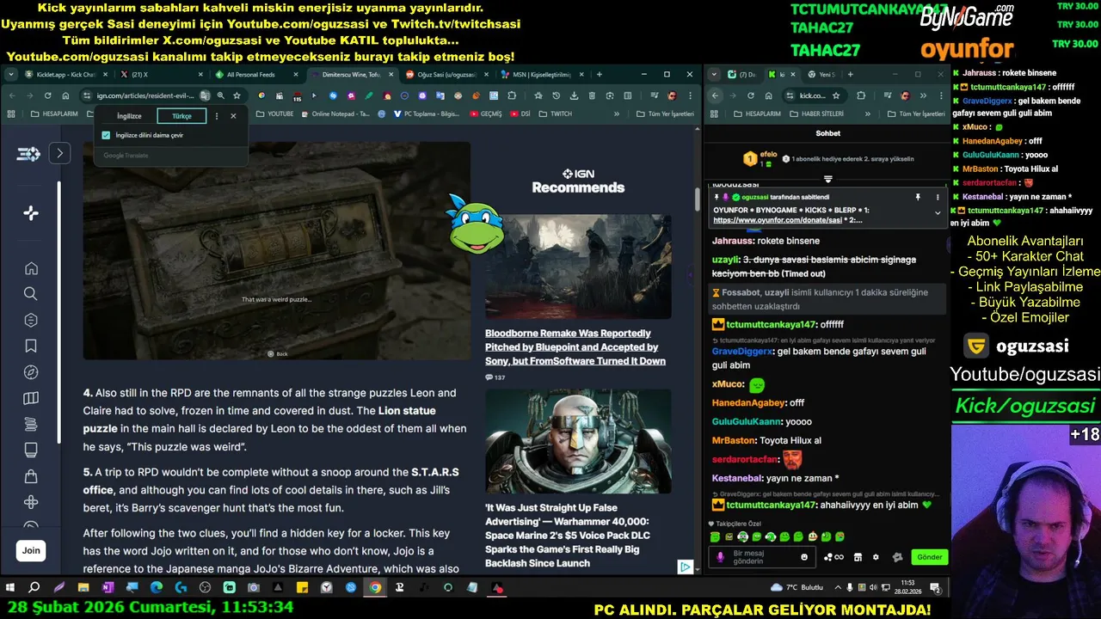Open chat gift shop icon
The width and height of the screenshot is (1101, 619).
point(858,557)
